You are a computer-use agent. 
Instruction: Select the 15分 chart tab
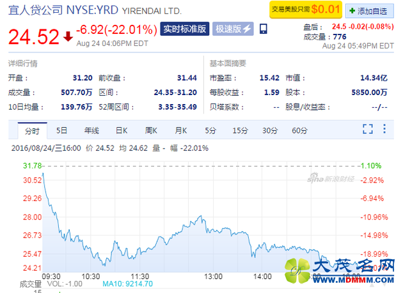tap(240, 130)
